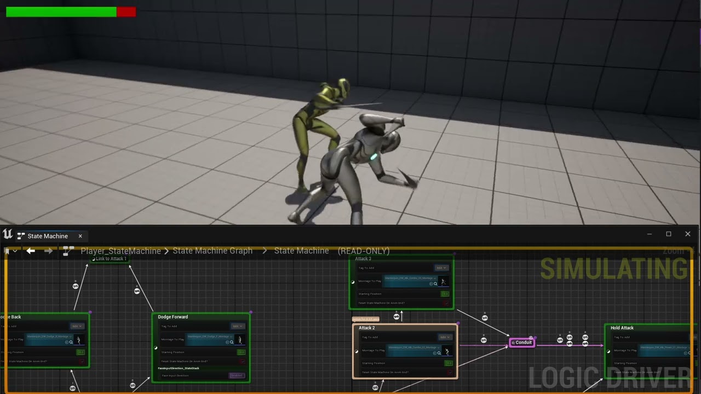This screenshot has width=701, height=394.
Task: Open the montage asset dropdown in Dodge Back
Action: point(48,337)
